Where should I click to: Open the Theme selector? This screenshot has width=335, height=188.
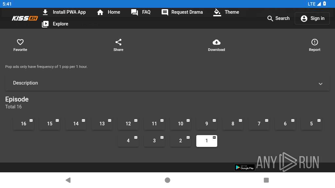(x=226, y=12)
